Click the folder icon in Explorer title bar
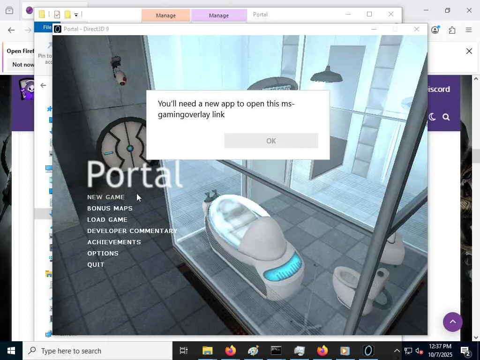 click(x=42, y=15)
